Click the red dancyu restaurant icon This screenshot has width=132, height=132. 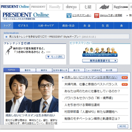[x=97, y=16]
